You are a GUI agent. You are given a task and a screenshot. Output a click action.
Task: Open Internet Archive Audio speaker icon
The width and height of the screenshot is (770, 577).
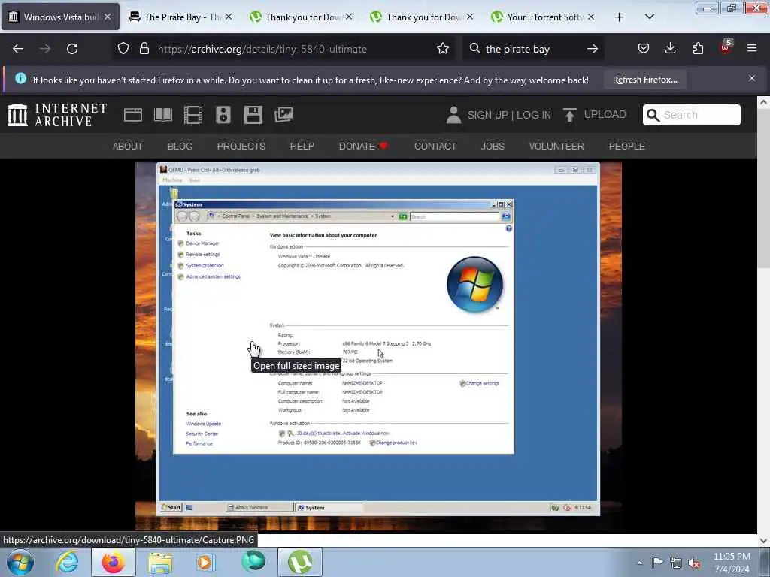(x=223, y=115)
